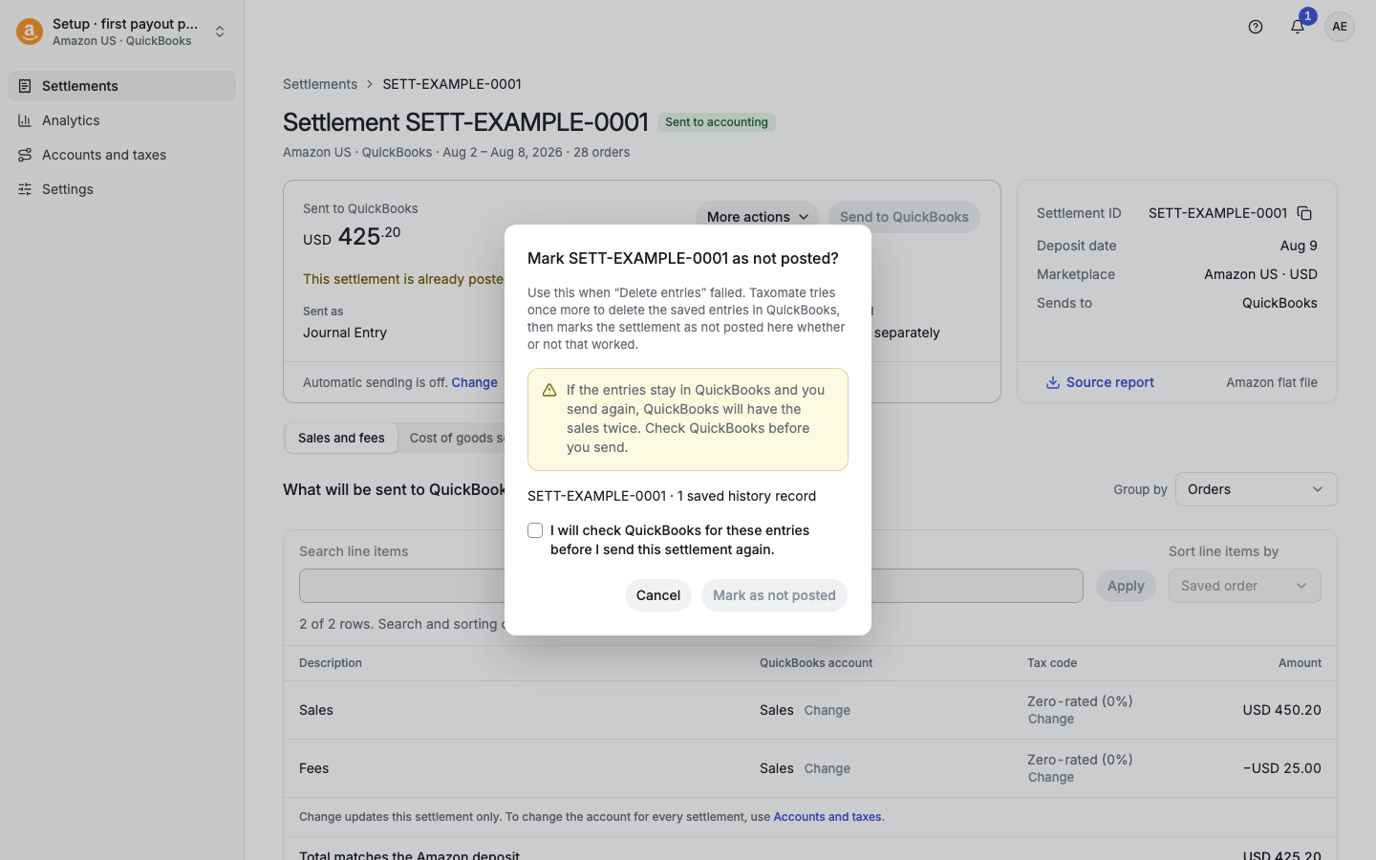Change the tax code for Fees row
1376x860 pixels.
1051,778
